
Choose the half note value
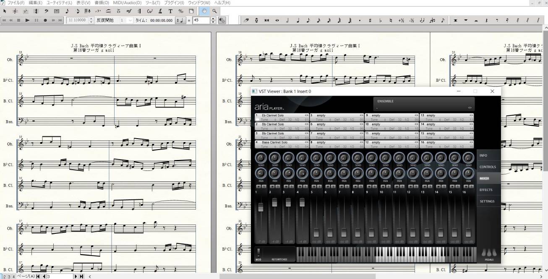tap(287, 20)
